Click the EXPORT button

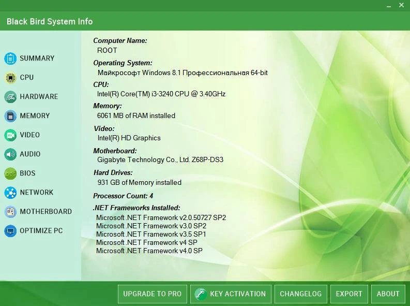pyautogui.click(x=349, y=294)
